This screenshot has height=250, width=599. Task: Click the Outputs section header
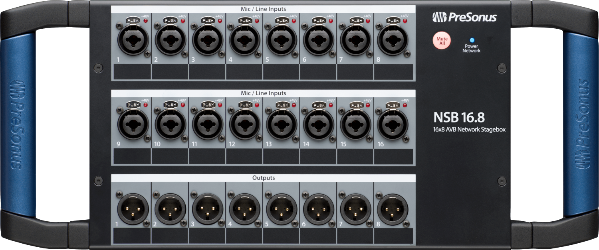coord(263,178)
